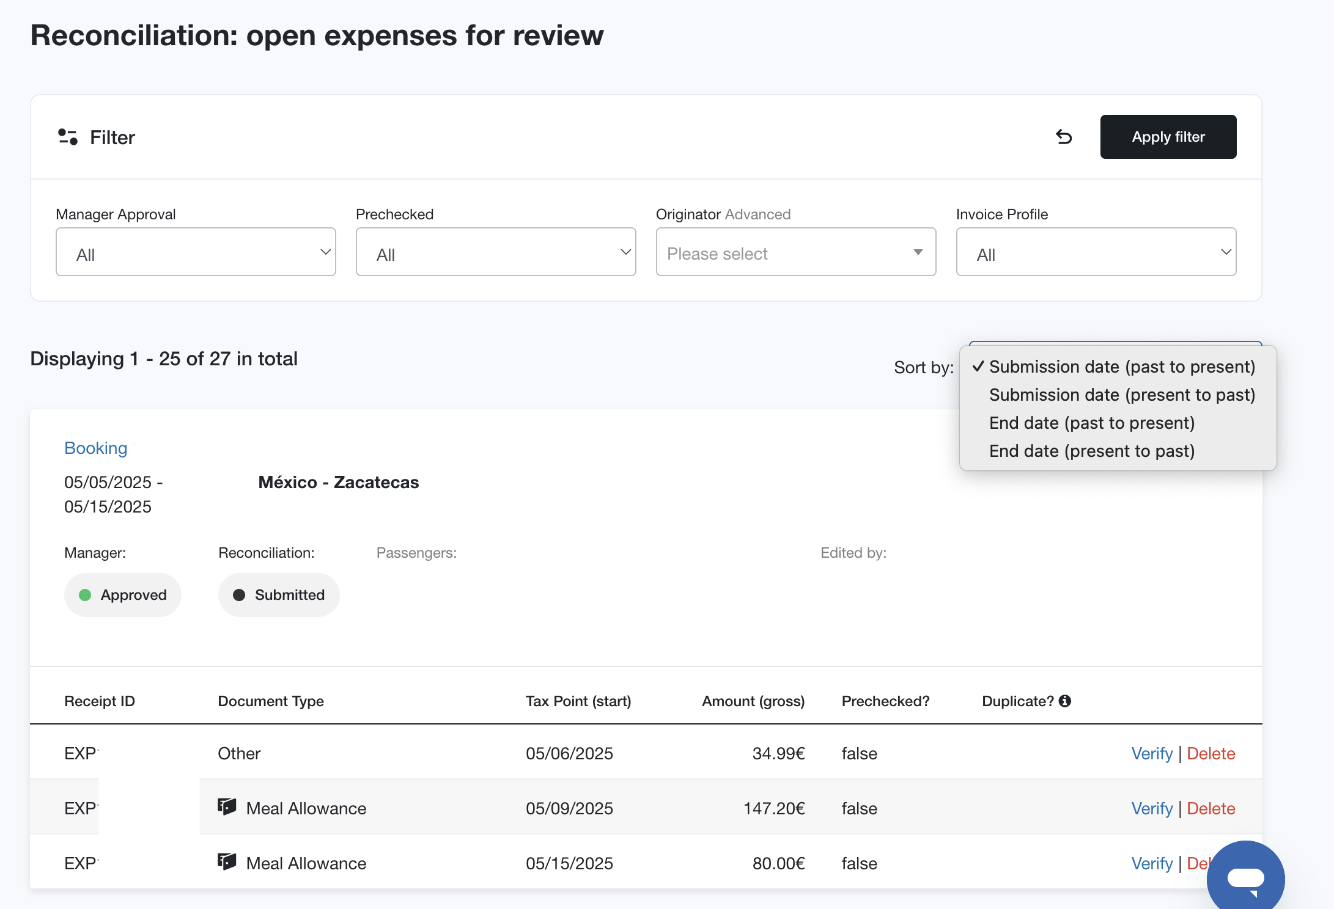Click the Filter heading
The width and height of the screenshot is (1334, 909).
pyautogui.click(x=112, y=137)
